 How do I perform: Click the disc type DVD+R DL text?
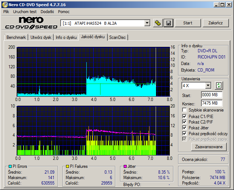click(208, 51)
